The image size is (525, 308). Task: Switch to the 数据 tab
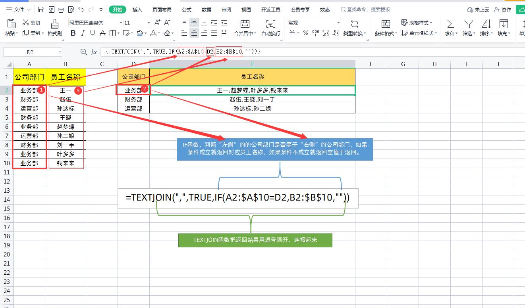(207, 10)
